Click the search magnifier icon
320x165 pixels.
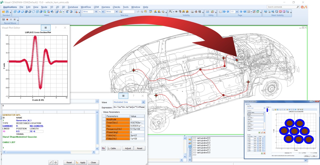click(298, 7)
